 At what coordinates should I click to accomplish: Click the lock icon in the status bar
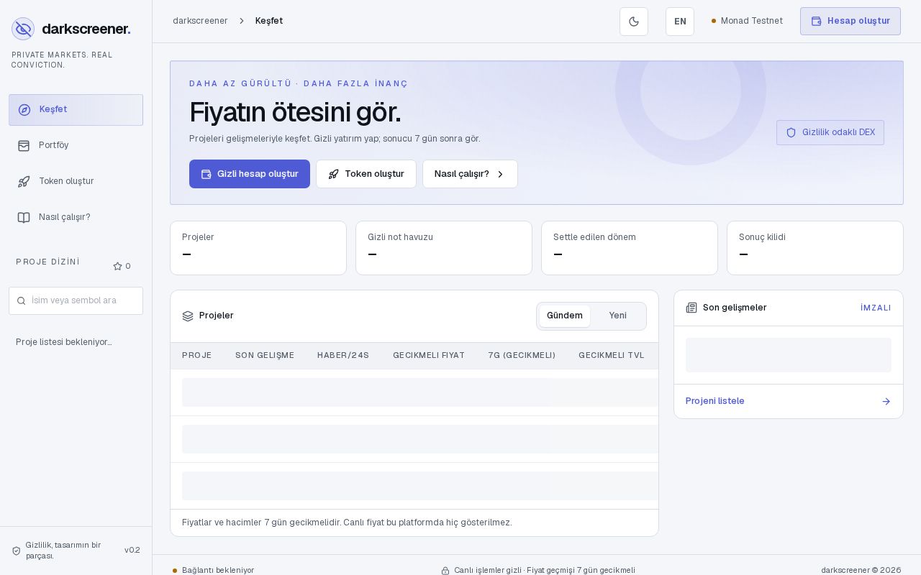[x=445, y=571]
